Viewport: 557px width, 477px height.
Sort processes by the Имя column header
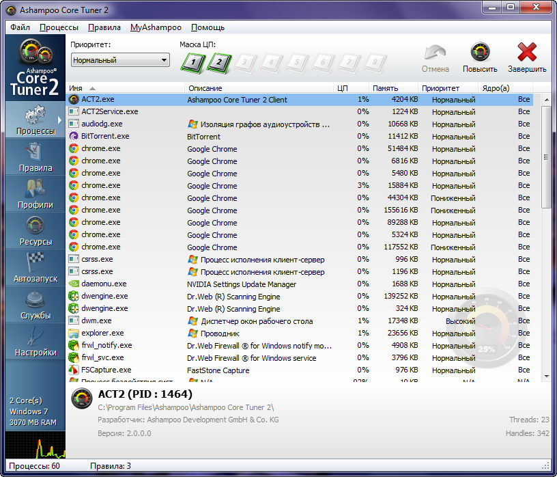[x=126, y=88]
